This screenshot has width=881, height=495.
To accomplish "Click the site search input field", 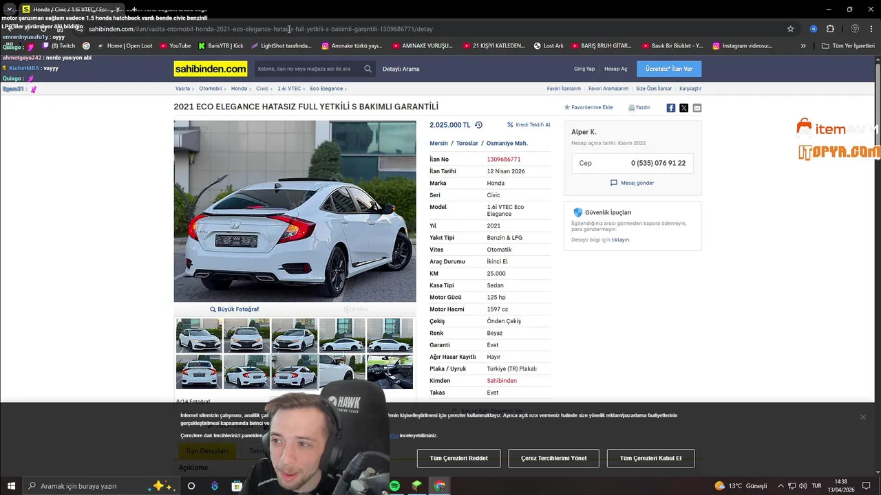I will pyautogui.click(x=307, y=69).
